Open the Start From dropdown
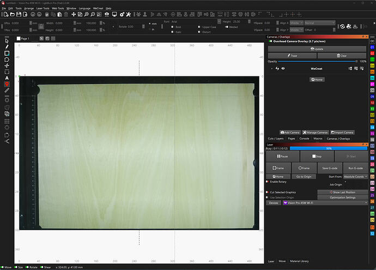376x270 pixels. click(x=355, y=177)
